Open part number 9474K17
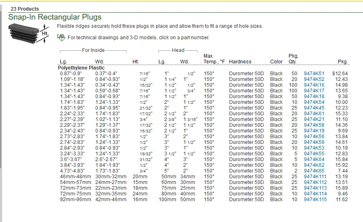363x222 pixels. pyautogui.click(x=314, y=91)
